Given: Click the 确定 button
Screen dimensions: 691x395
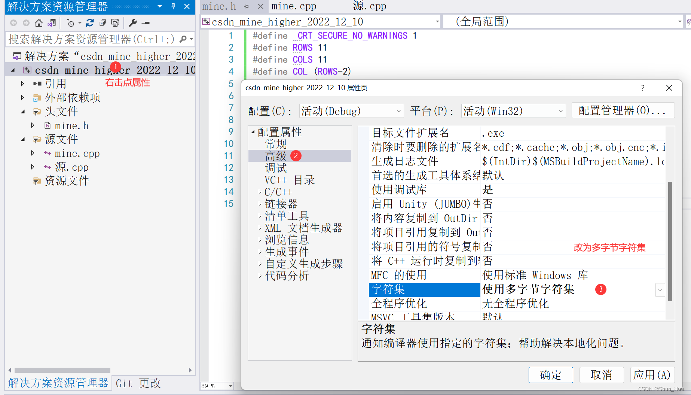Looking at the screenshot, I should 551,375.
